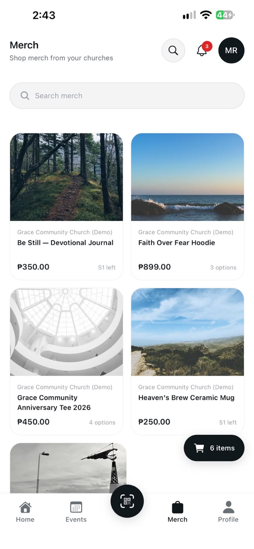Go to the Home tab
The height and width of the screenshot is (549, 254).
(x=25, y=512)
